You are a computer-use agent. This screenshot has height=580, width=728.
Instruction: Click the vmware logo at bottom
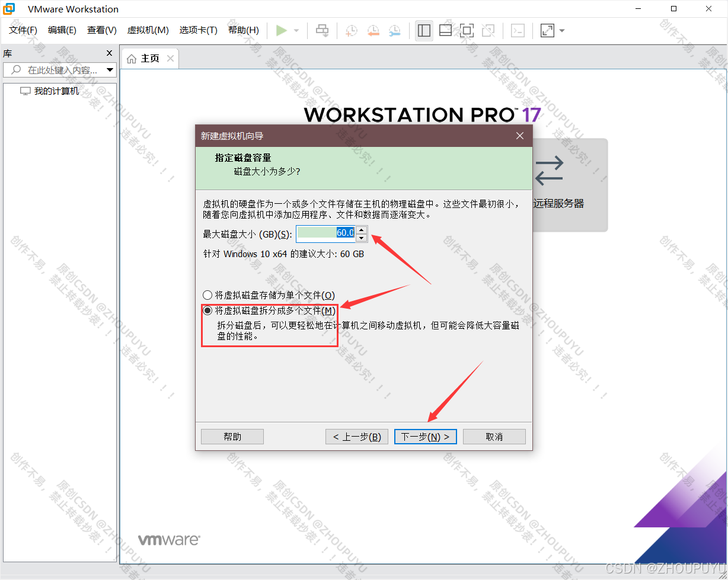click(x=169, y=540)
